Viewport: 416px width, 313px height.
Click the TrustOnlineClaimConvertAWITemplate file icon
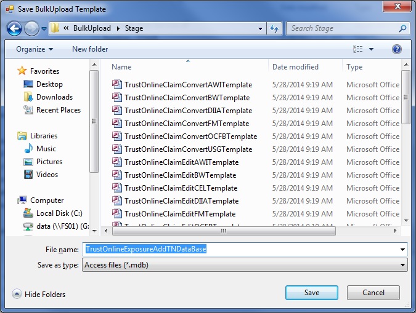tap(116, 85)
